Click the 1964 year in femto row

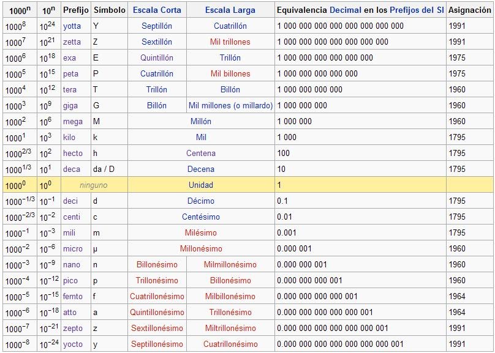[457, 296]
